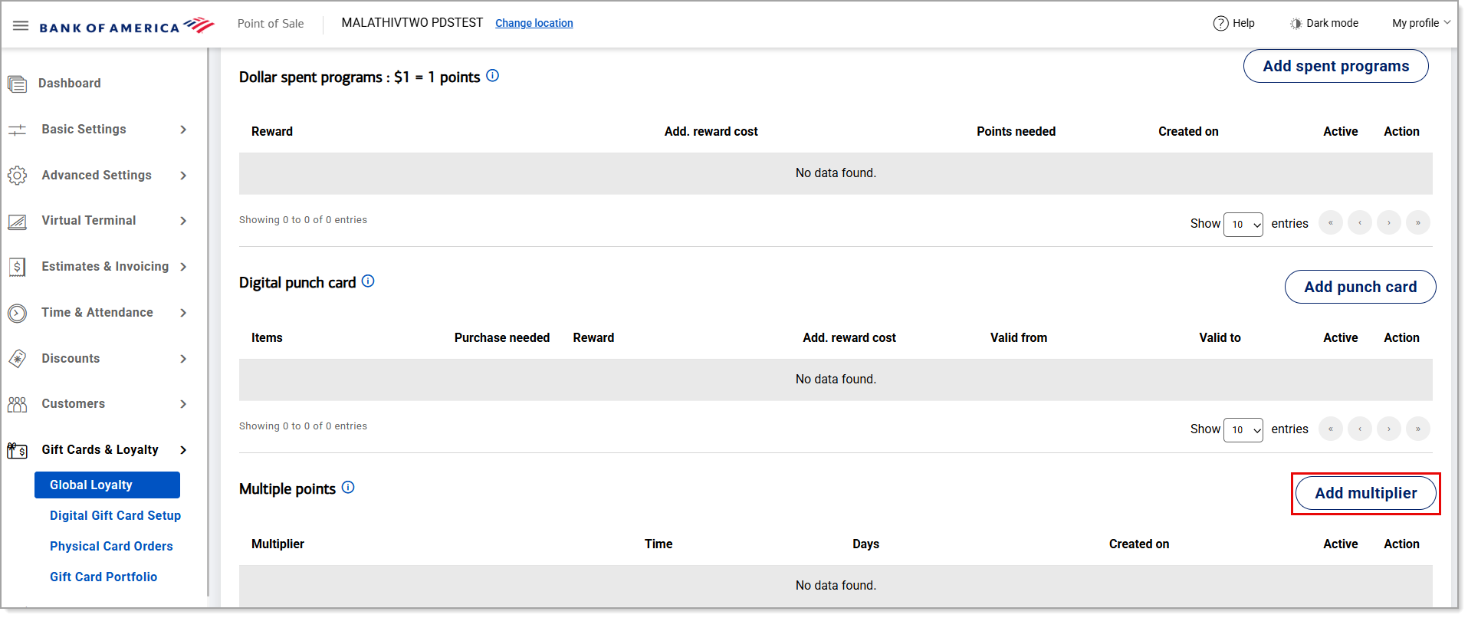The width and height of the screenshot is (1468, 618).
Task: Collapse Gift Cards & Loyalty chevron
Action: click(183, 450)
